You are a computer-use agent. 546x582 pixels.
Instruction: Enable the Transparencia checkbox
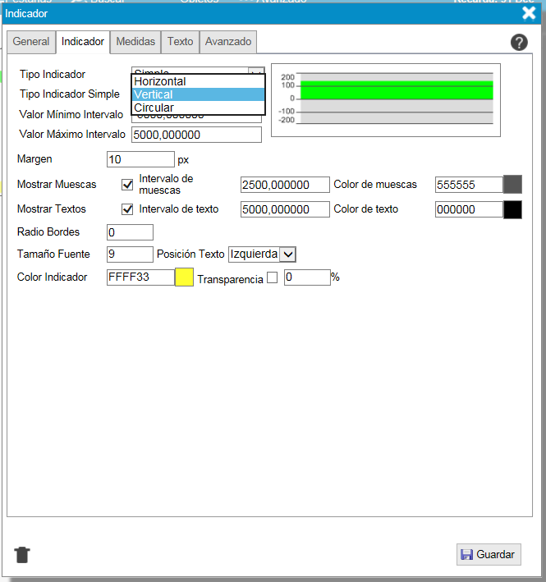click(273, 278)
